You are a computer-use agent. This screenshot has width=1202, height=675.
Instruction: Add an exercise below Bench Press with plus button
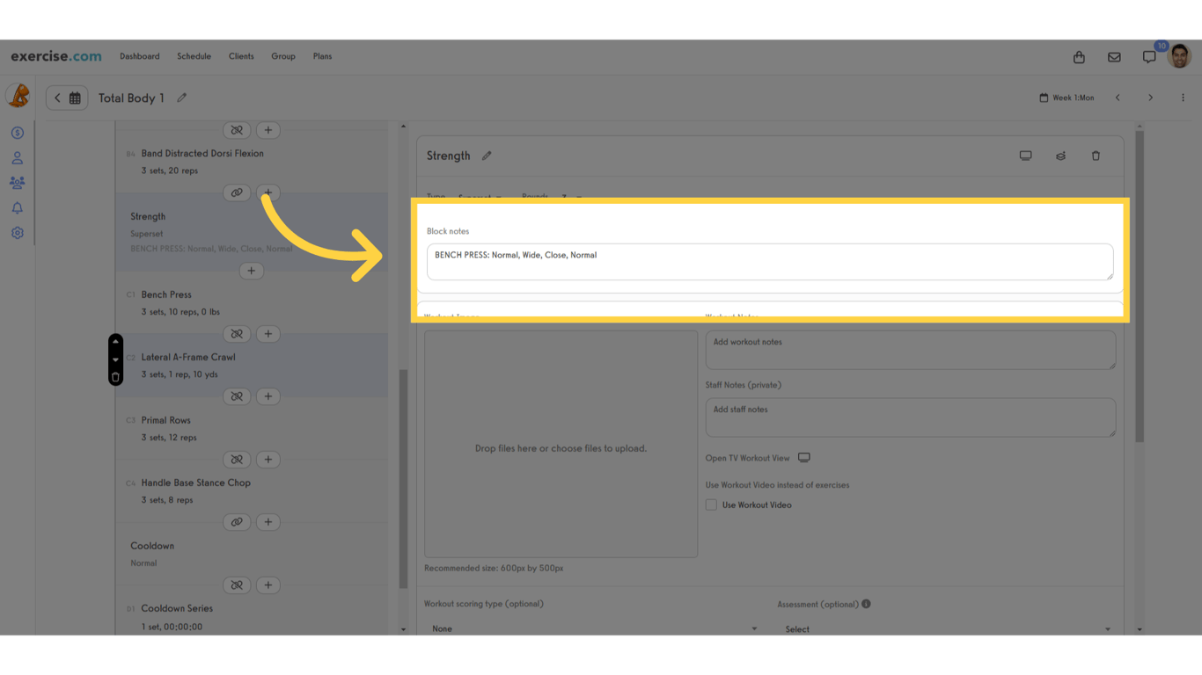tap(268, 333)
